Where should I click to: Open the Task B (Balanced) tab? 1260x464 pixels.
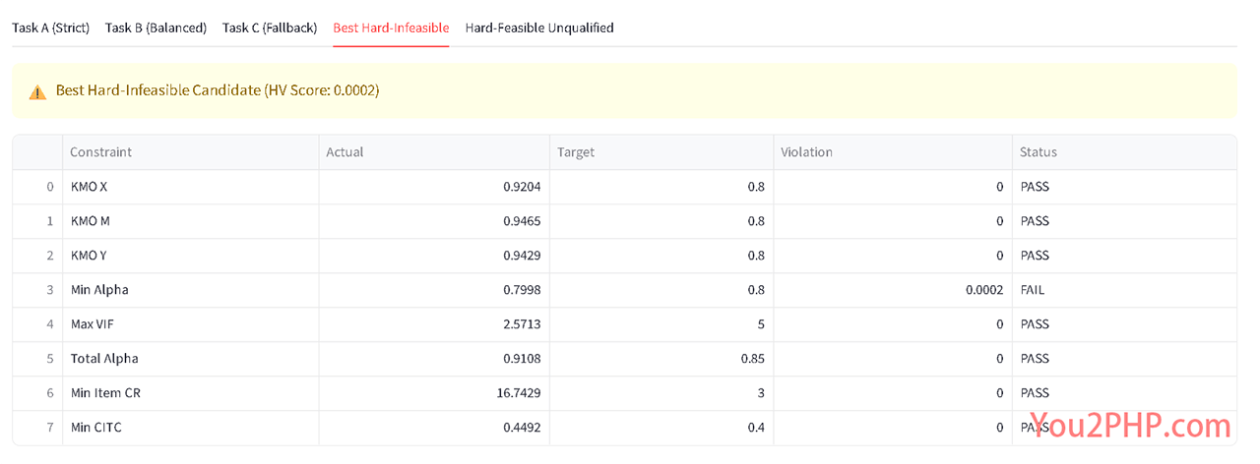click(156, 28)
